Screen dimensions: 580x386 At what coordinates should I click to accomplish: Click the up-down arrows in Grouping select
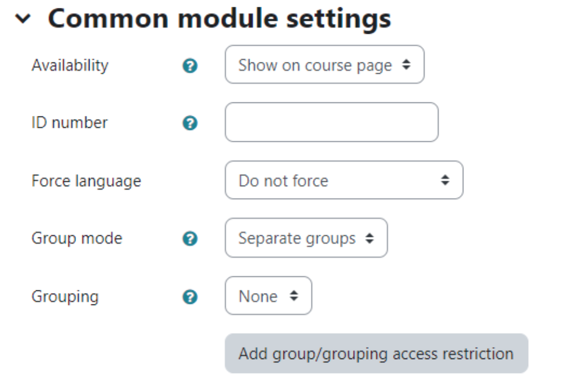[294, 296]
